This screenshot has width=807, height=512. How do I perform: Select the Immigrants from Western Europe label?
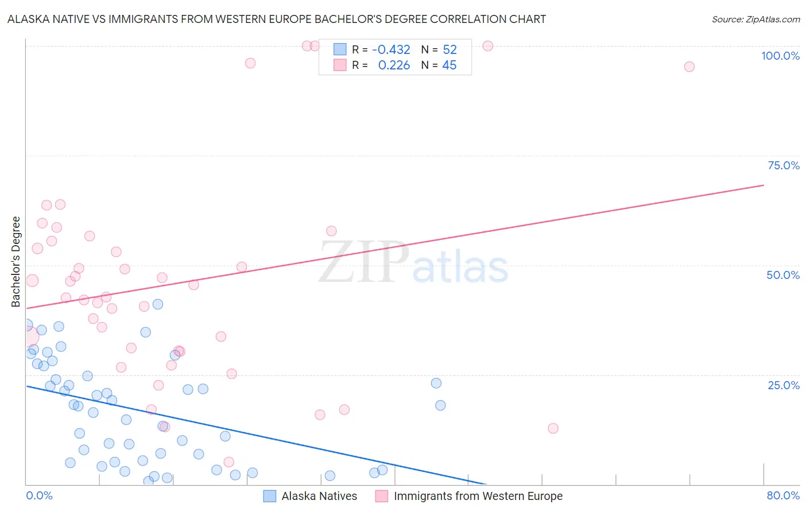pos(478,496)
